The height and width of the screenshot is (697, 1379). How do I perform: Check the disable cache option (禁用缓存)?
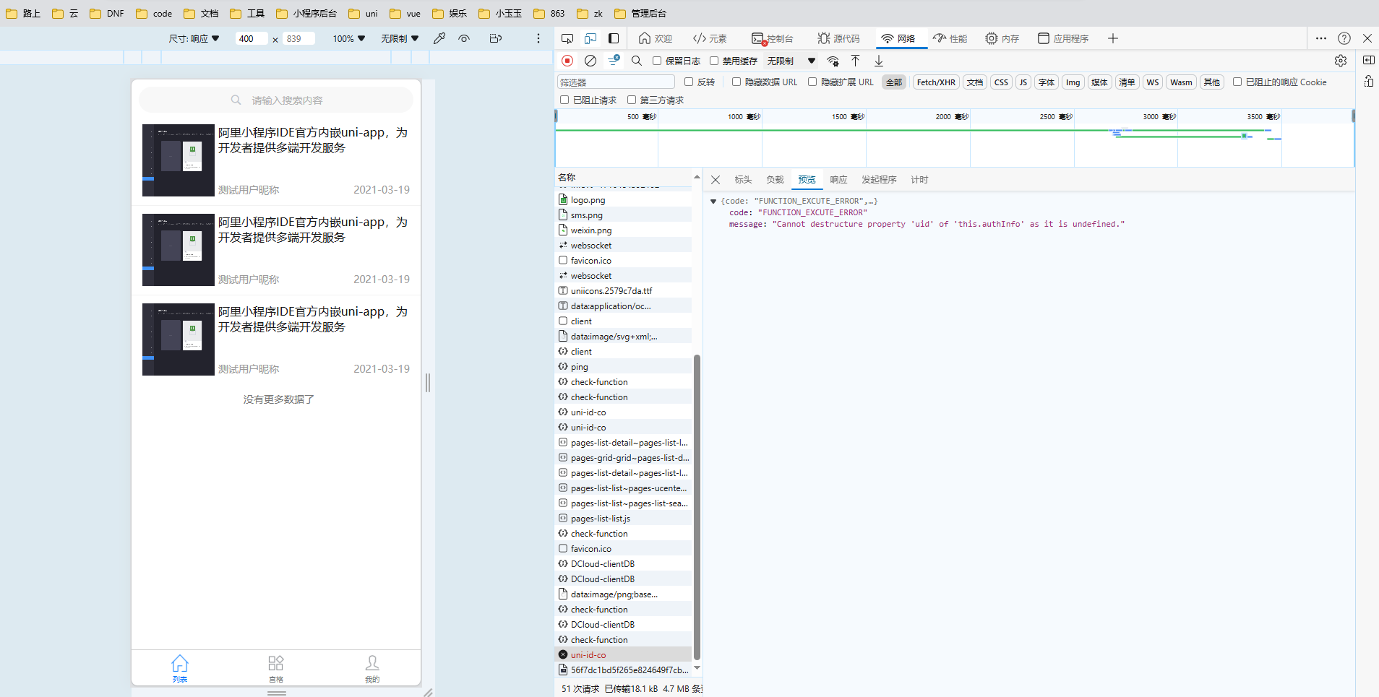tap(714, 61)
